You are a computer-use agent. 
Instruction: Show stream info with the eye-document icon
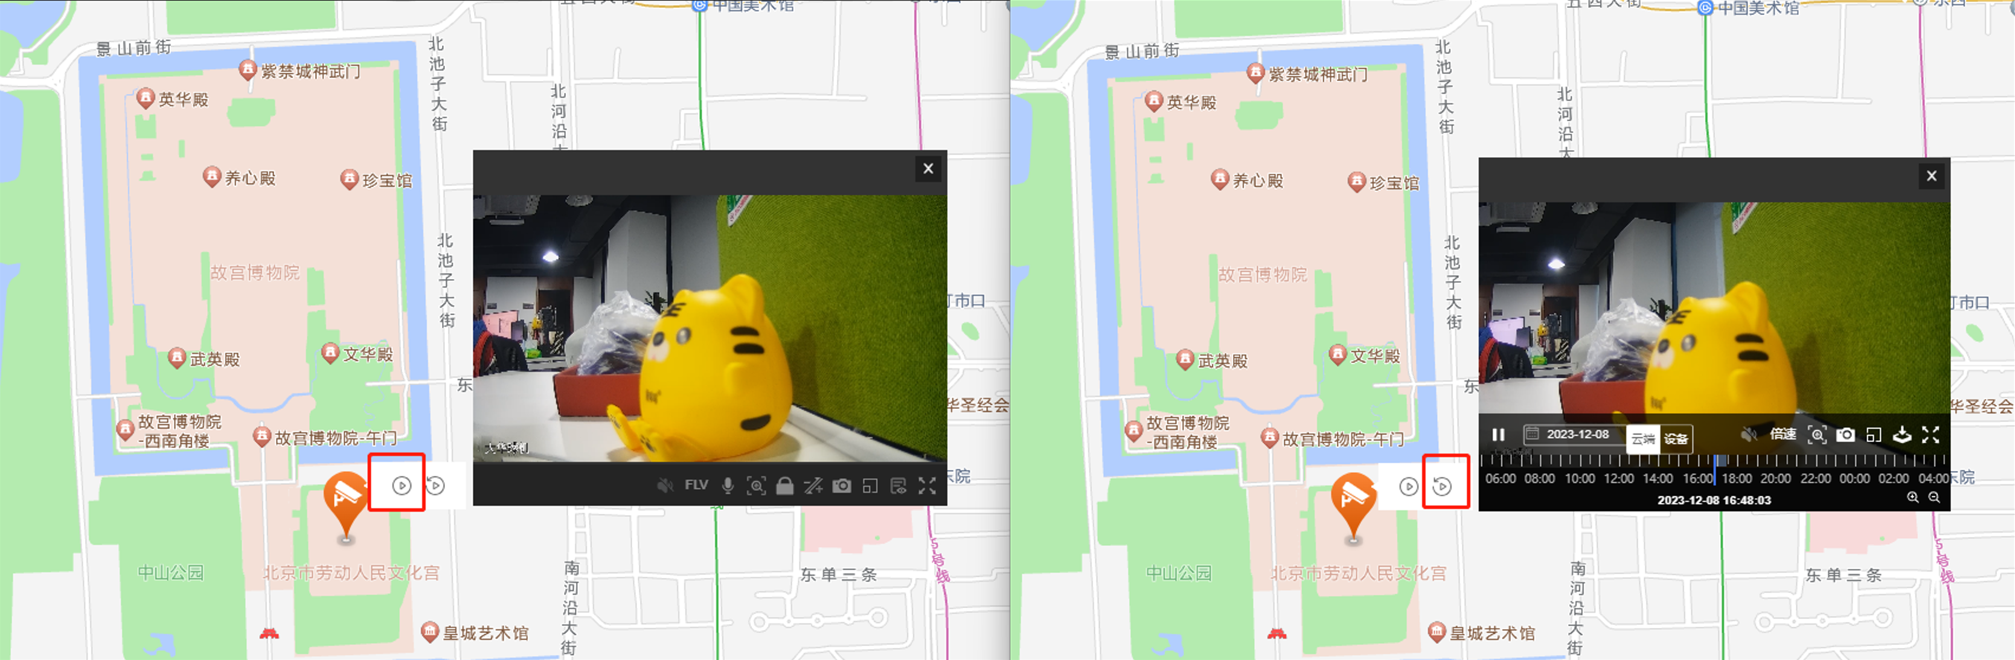point(898,485)
